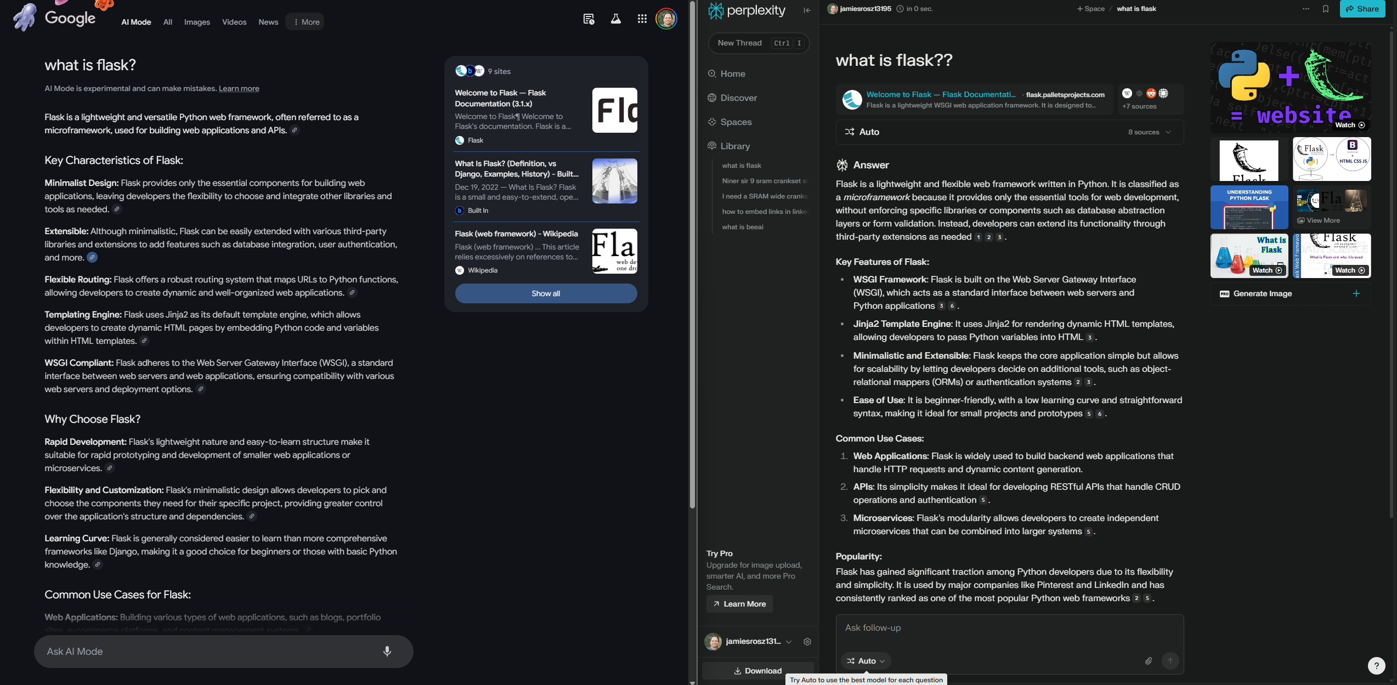Open Perplexity settings gear
The image size is (1397, 685).
tap(807, 642)
